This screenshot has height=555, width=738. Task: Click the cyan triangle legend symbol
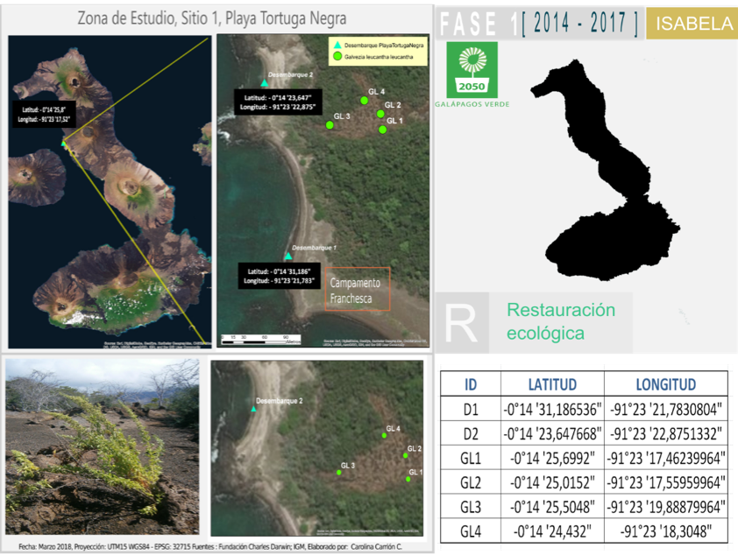point(334,44)
